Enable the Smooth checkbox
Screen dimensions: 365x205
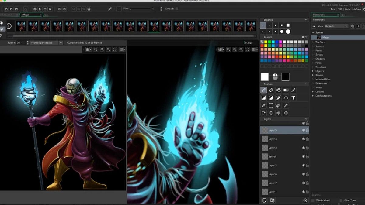[177, 9]
